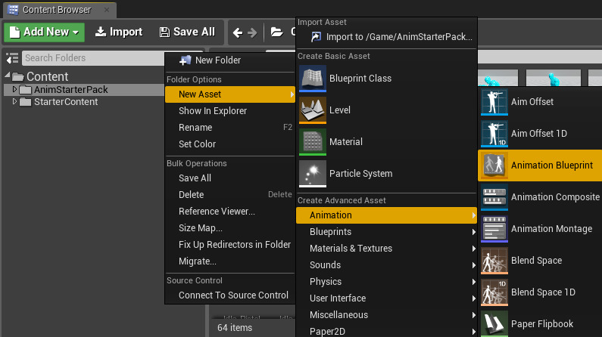Screen dimensions: 602x337
Task: Click the Import button
Action: [118, 32]
